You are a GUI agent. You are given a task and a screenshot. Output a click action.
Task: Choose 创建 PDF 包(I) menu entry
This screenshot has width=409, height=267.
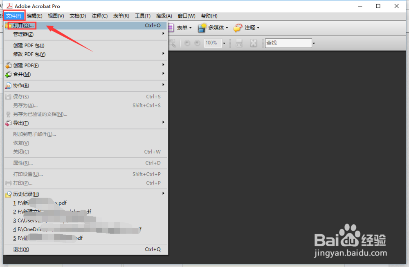[85, 46]
